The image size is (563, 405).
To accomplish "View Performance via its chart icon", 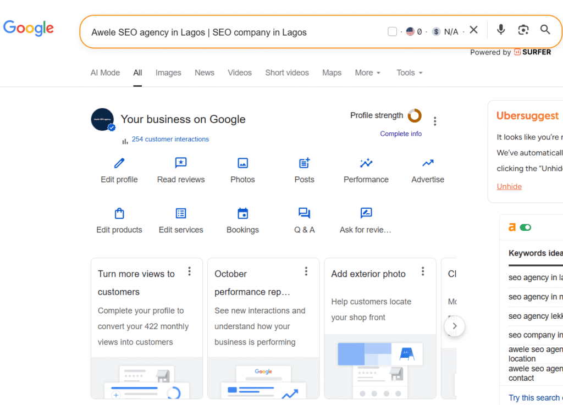I will [x=366, y=163].
